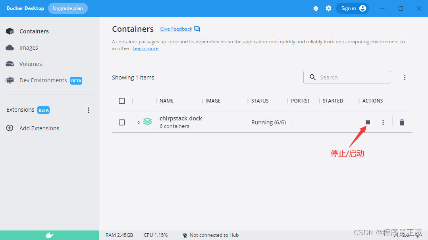Click the Add Extensions plus icon
The width and height of the screenshot is (428, 240).
(x=10, y=128)
